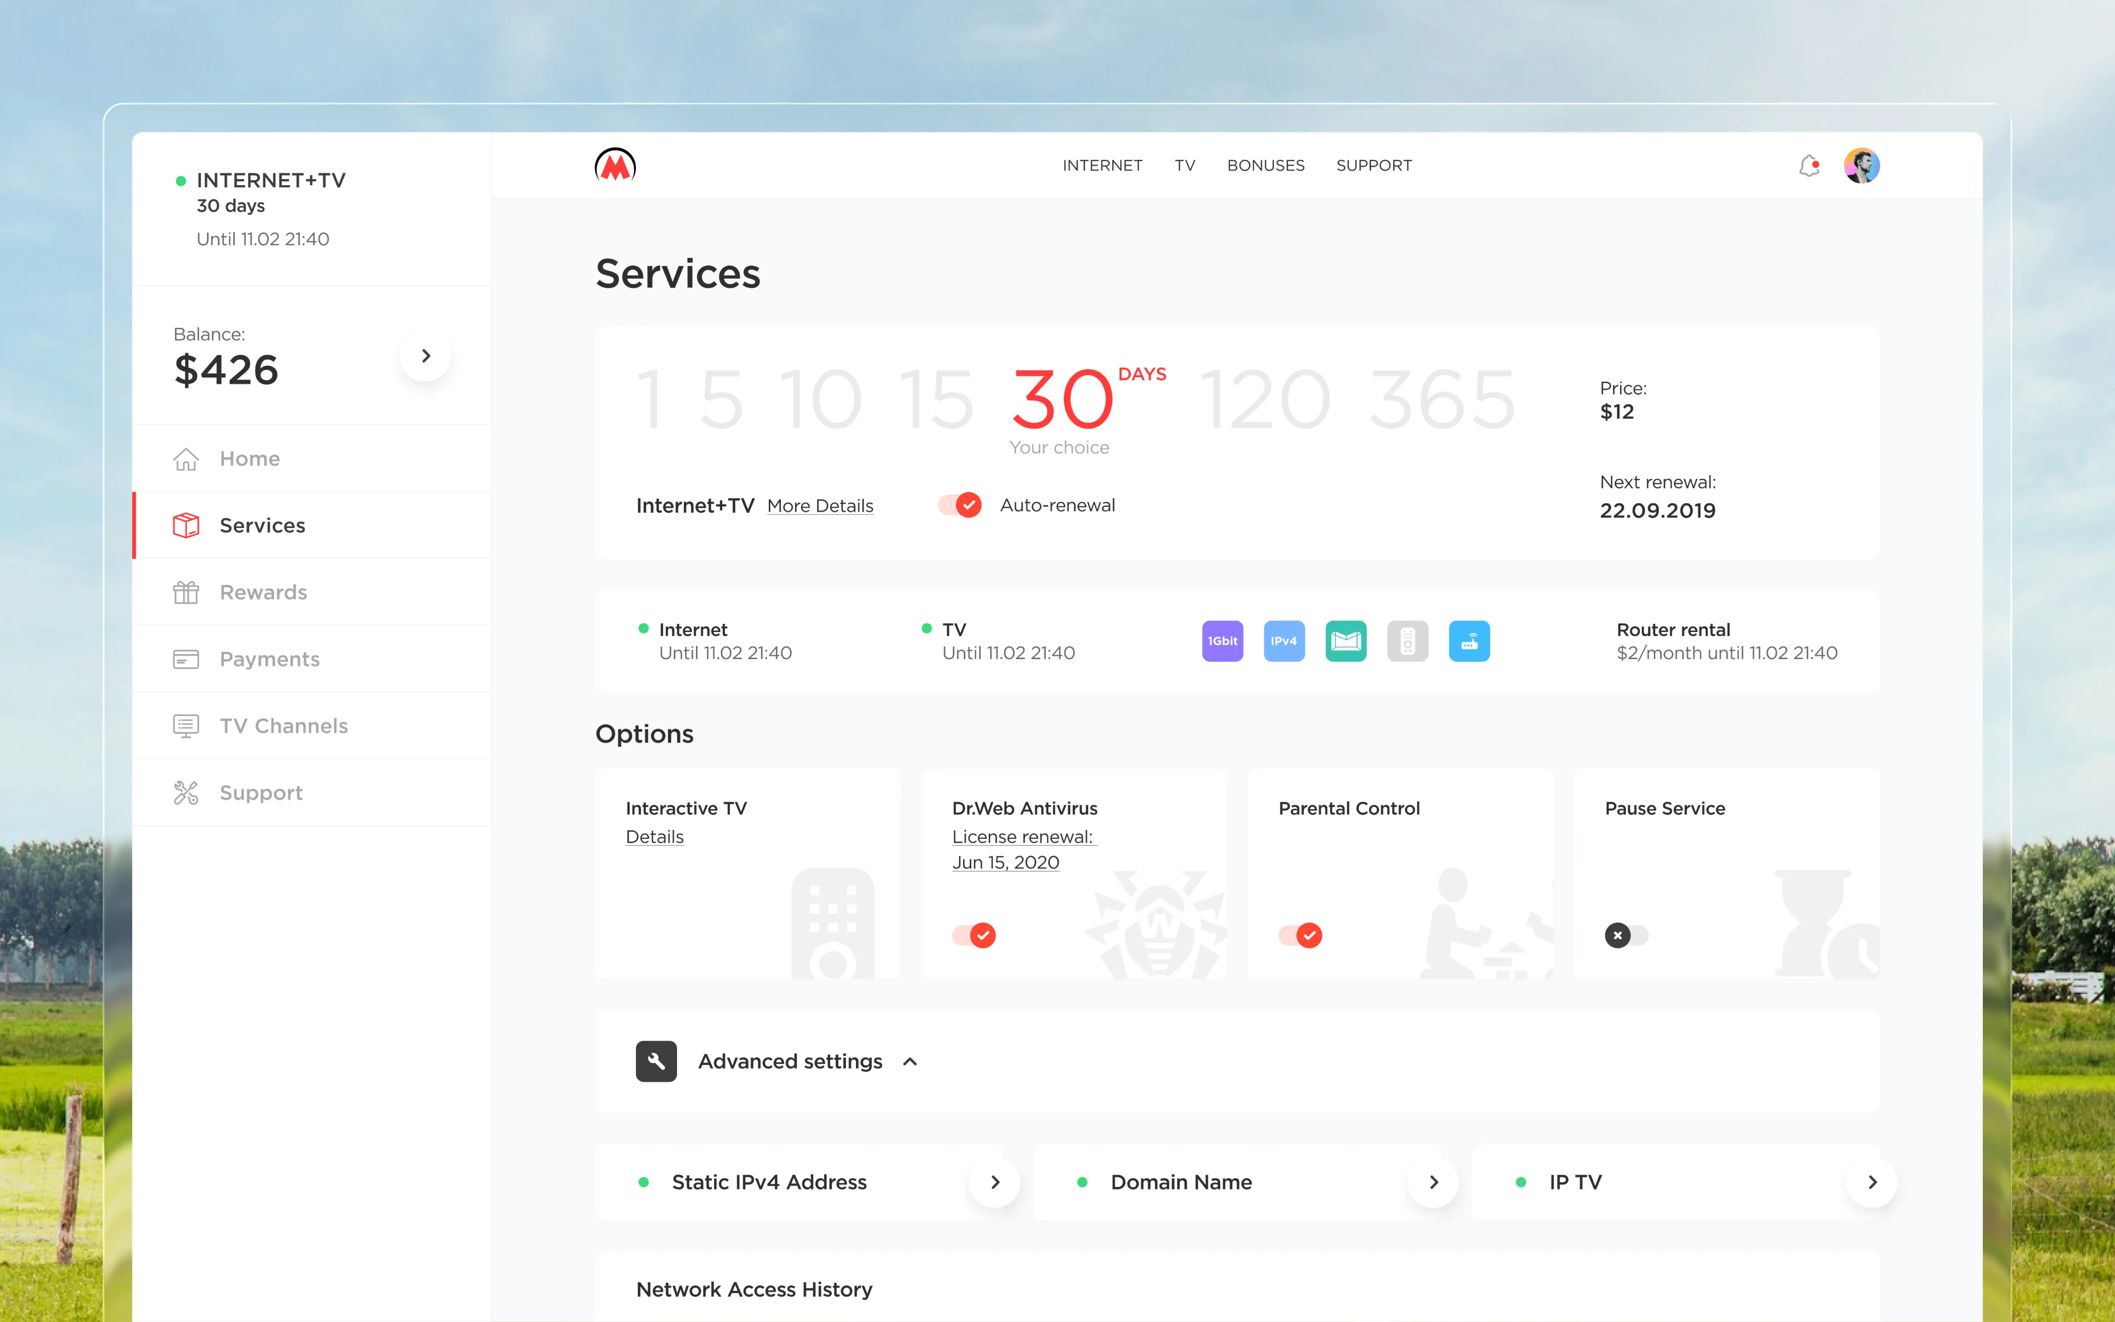2115x1322 pixels.
Task: Open the SUPPORT top menu
Action: tap(1374, 165)
